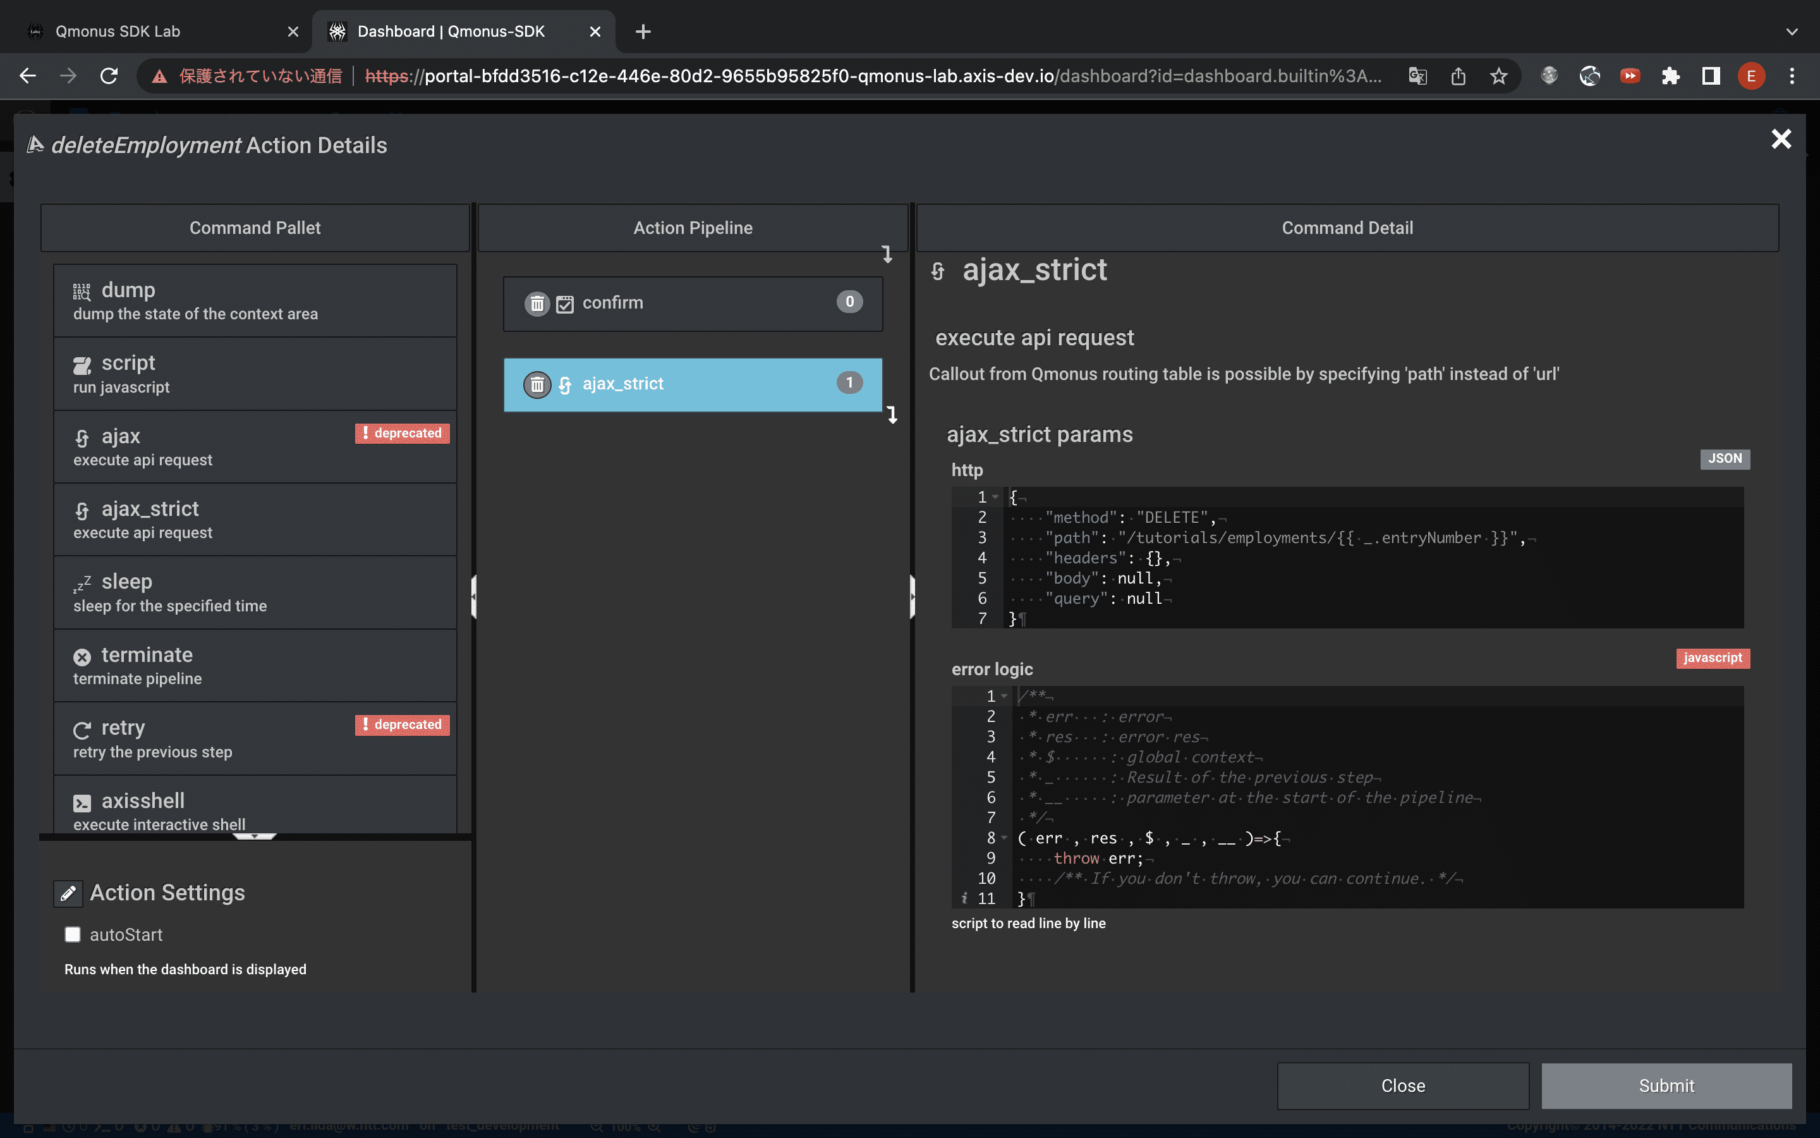1820x1138 pixels.
Task: Click the step number 1 badge
Action: (x=849, y=383)
